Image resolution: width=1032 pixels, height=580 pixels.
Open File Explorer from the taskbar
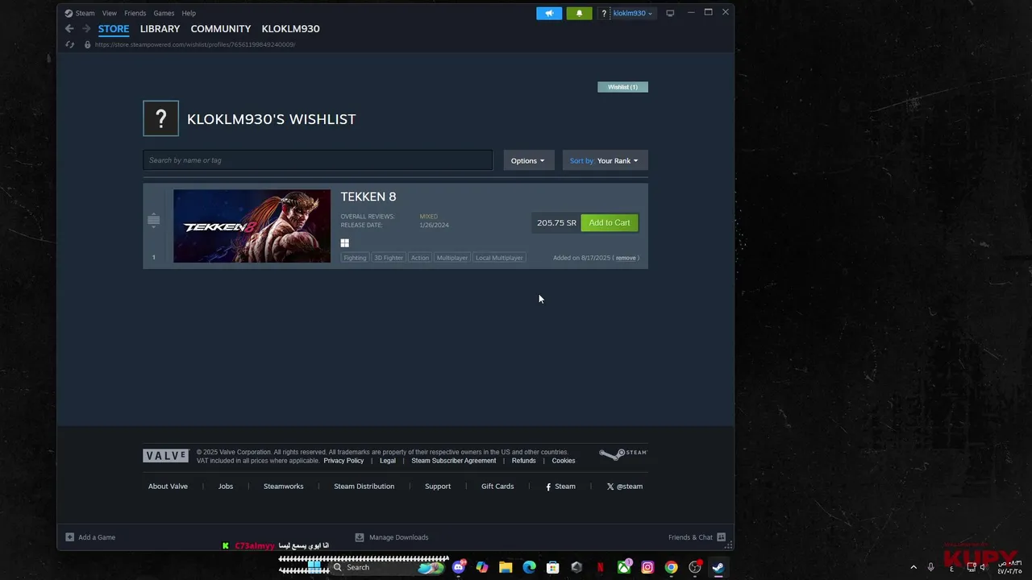click(506, 567)
